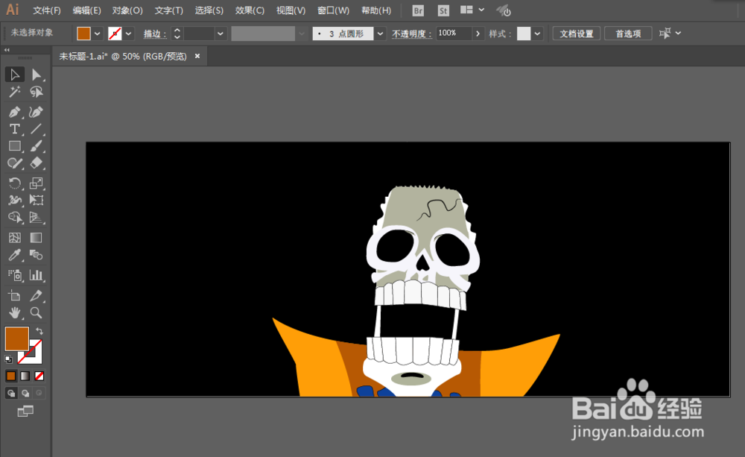Collapse the tools panel with arrows
This screenshot has height=457, width=745.
pos(7,50)
